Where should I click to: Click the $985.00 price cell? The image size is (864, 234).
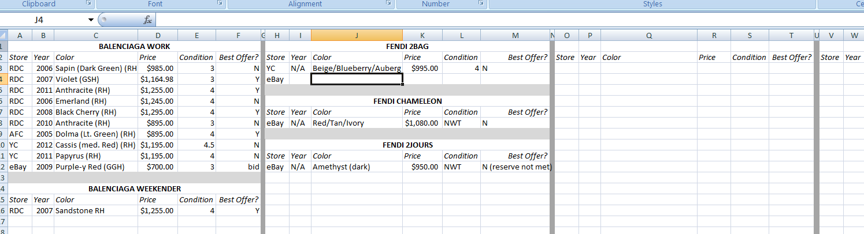(158, 68)
